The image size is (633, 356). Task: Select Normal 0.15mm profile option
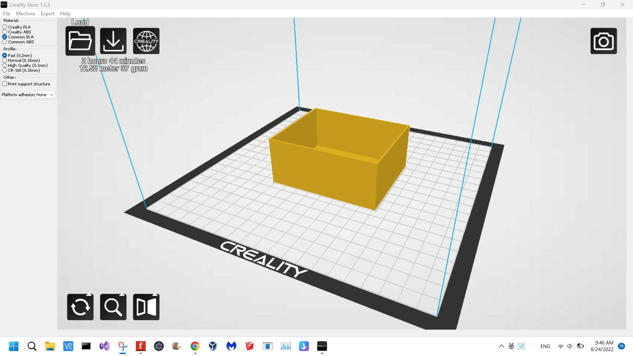(4, 60)
